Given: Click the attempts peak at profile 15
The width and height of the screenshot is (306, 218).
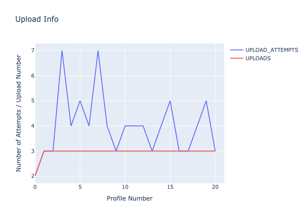Looking at the screenshot, I should 170,101.
